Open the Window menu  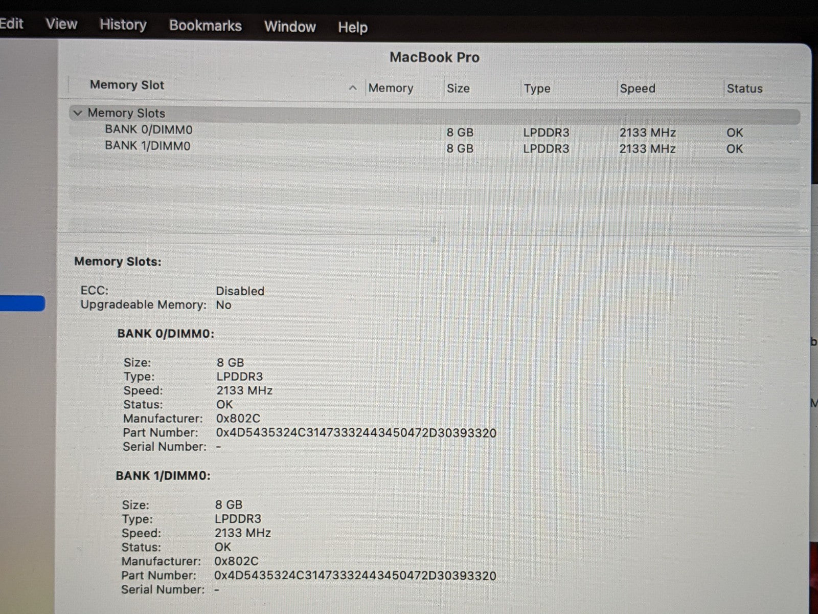[290, 27]
